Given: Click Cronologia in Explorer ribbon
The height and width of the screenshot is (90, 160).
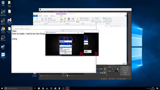Looking at the screenshot, I should pos(98,22).
